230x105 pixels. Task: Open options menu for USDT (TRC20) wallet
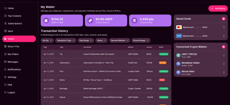[224, 55]
